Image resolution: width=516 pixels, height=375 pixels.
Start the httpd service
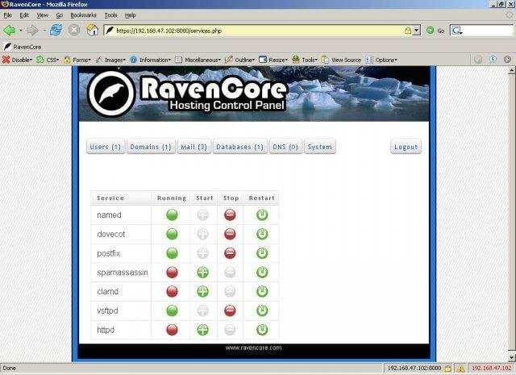coord(203,330)
